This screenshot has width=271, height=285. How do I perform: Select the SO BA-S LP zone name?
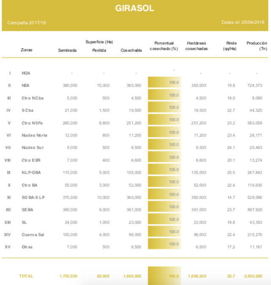34,197
